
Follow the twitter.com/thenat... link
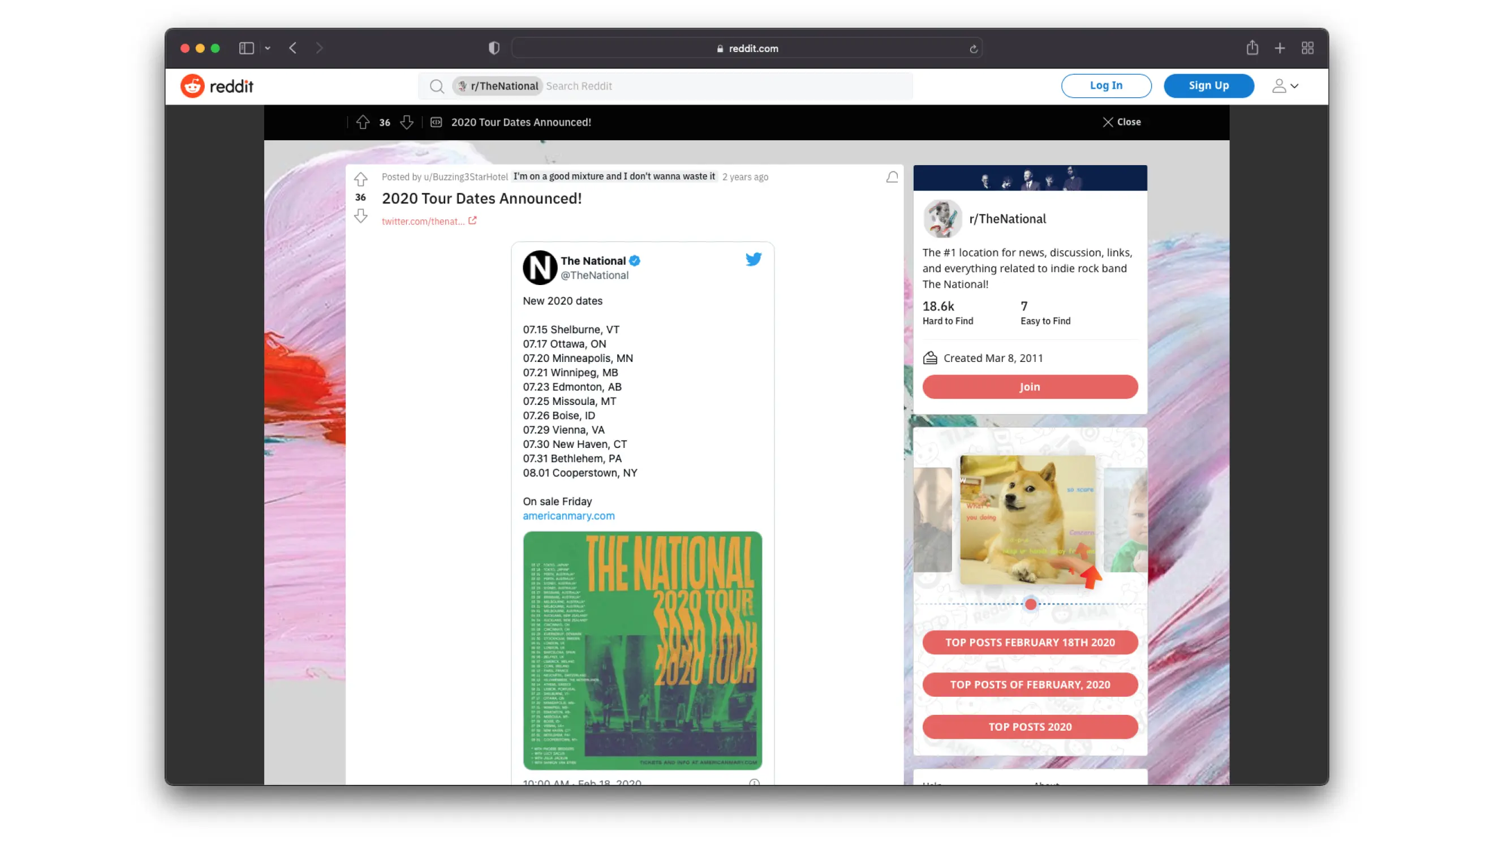pos(423,221)
